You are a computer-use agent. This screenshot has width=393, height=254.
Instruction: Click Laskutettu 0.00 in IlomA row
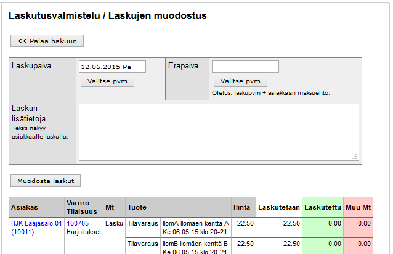[334, 223]
